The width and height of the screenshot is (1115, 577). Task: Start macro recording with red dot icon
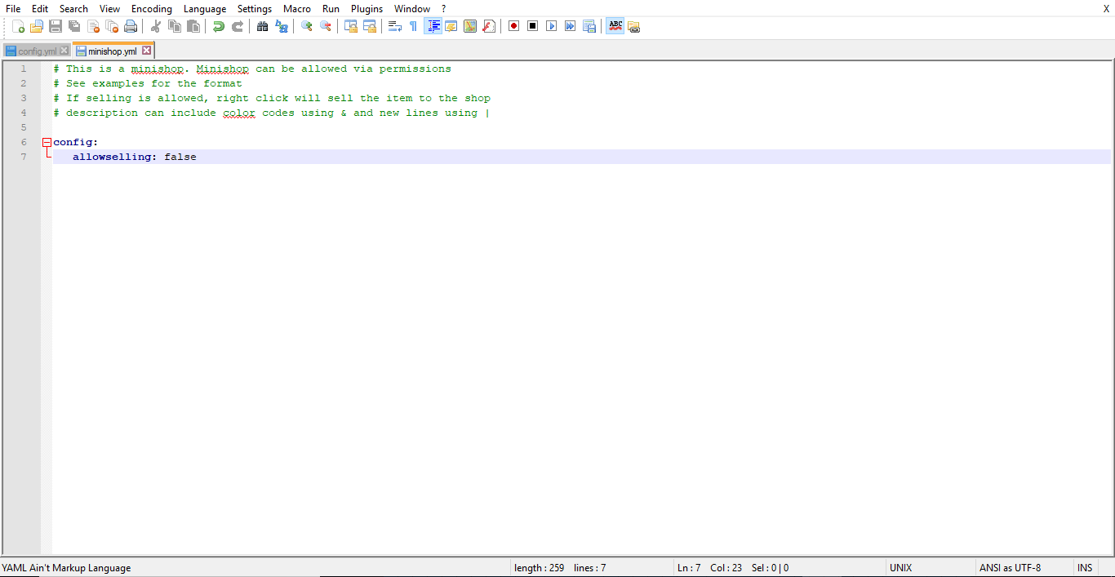tap(513, 26)
